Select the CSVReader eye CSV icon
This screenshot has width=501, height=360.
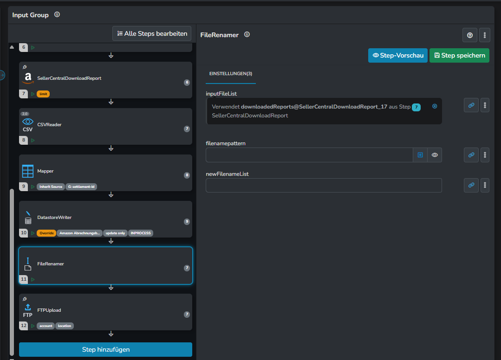[27, 125]
